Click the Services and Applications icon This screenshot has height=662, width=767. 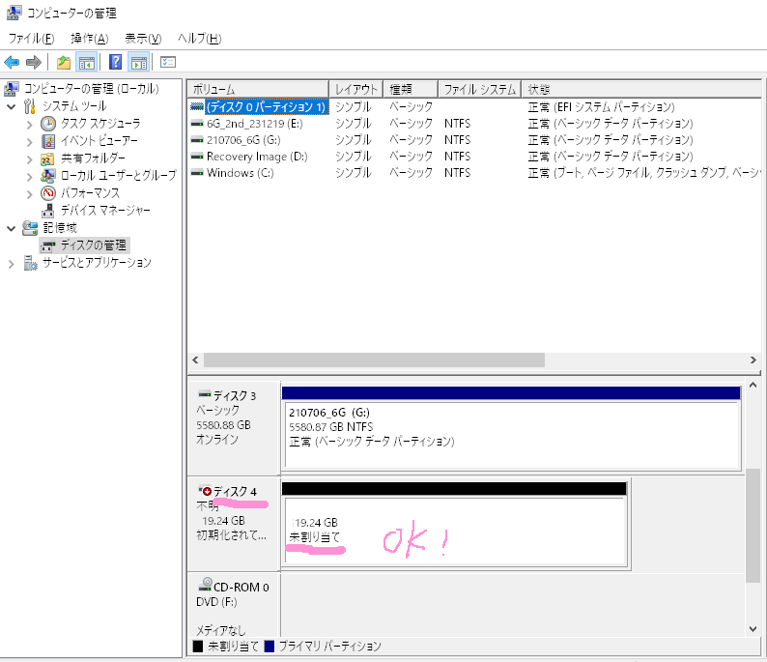click(30, 263)
